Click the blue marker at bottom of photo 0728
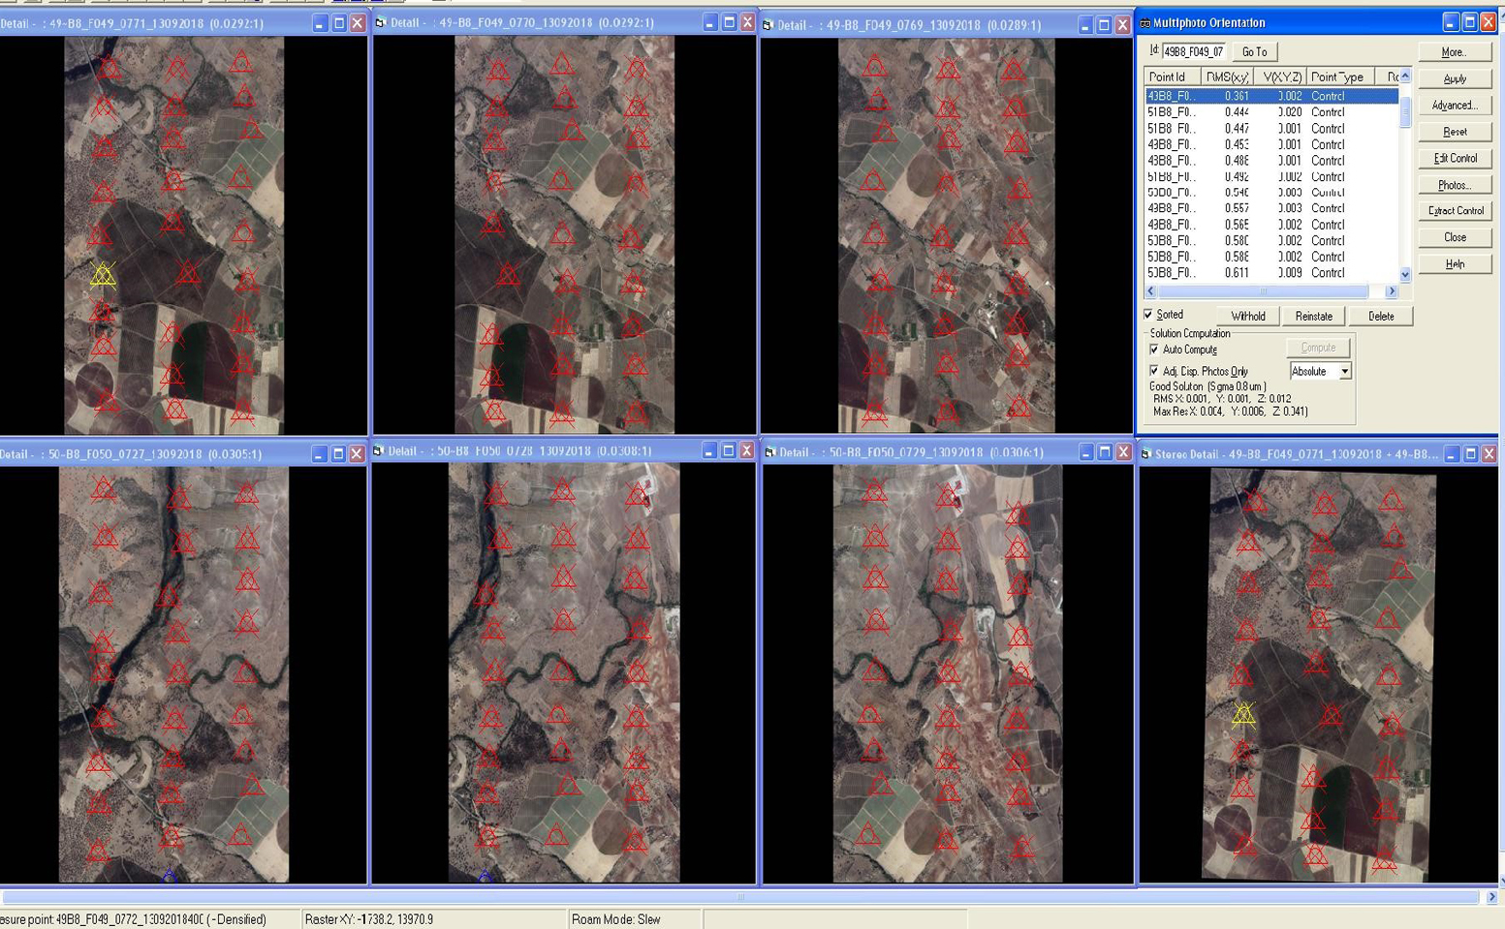 [x=485, y=876]
